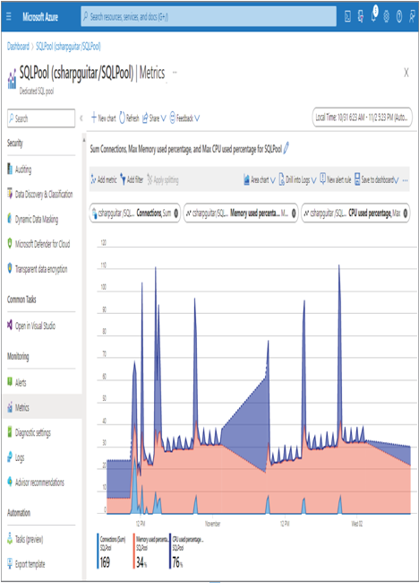This screenshot has height=583, width=419.
Task: Open Microsoft Defender for Cloud
Action: tap(41, 244)
